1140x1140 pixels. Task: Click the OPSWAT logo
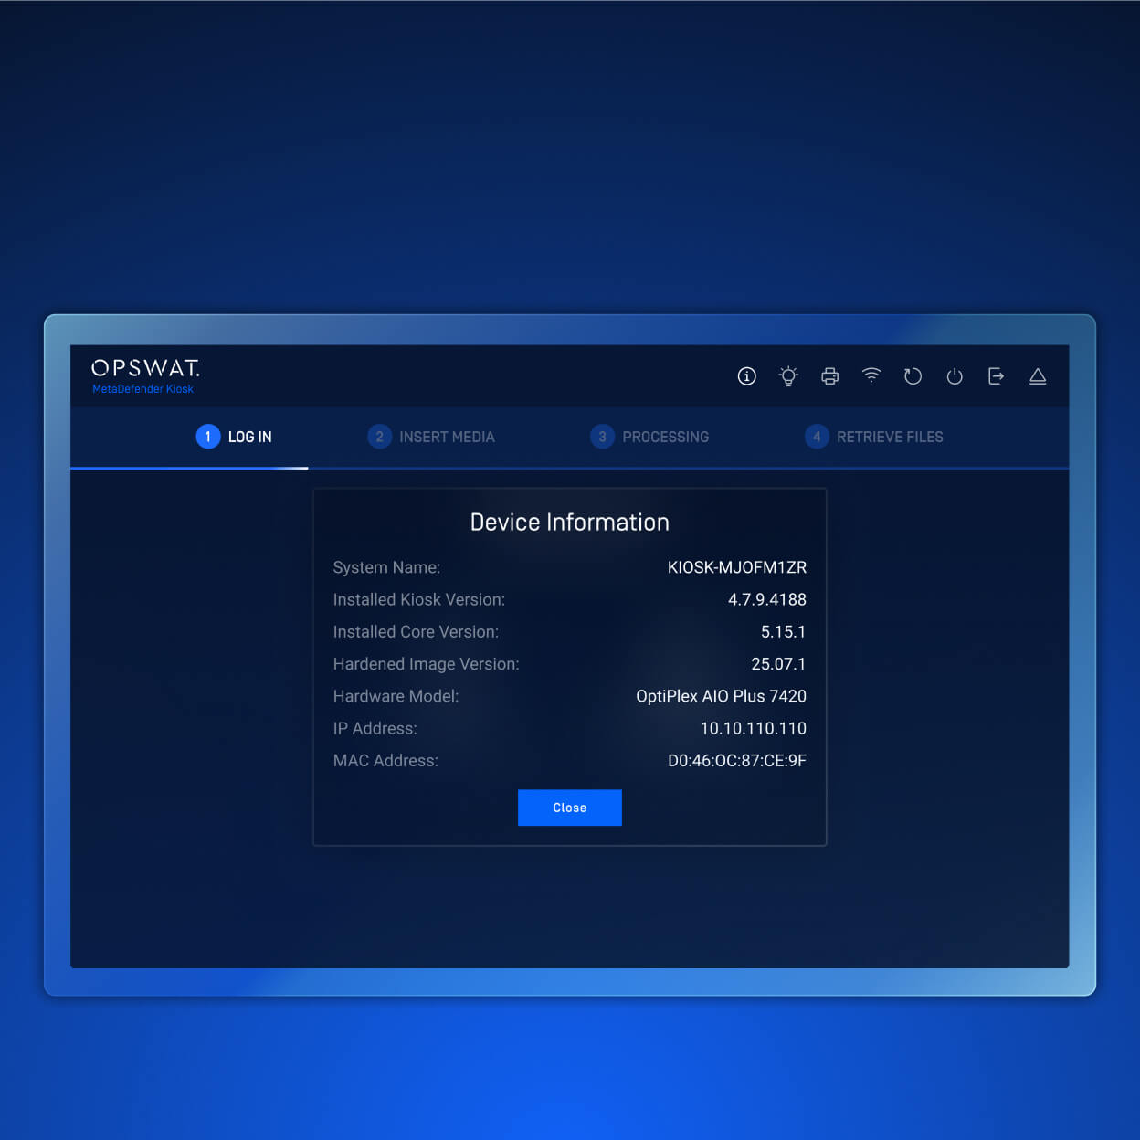[x=145, y=368]
